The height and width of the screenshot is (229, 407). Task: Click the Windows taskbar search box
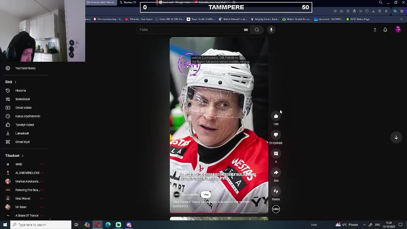(41, 225)
